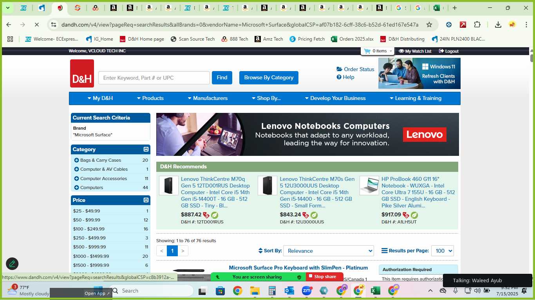
Task: Open Learning & Training menu
Action: pos(415,98)
